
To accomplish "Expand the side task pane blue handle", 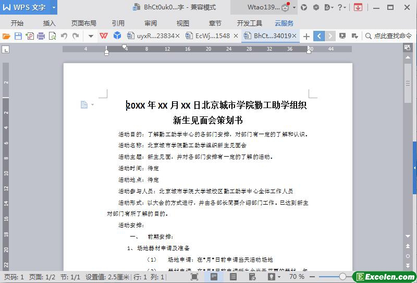I will [414, 168].
